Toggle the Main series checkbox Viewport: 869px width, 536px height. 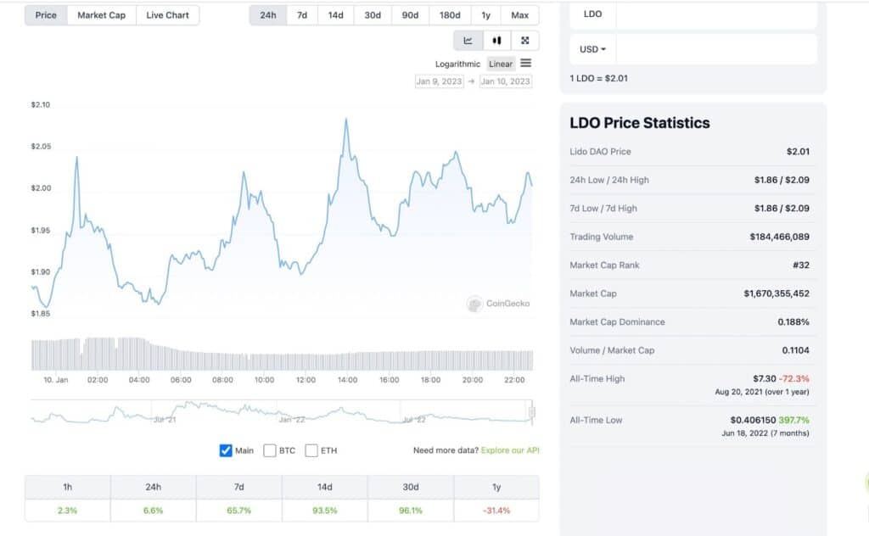tap(226, 450)
